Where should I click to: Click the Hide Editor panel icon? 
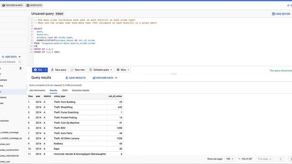pos(273,14)
